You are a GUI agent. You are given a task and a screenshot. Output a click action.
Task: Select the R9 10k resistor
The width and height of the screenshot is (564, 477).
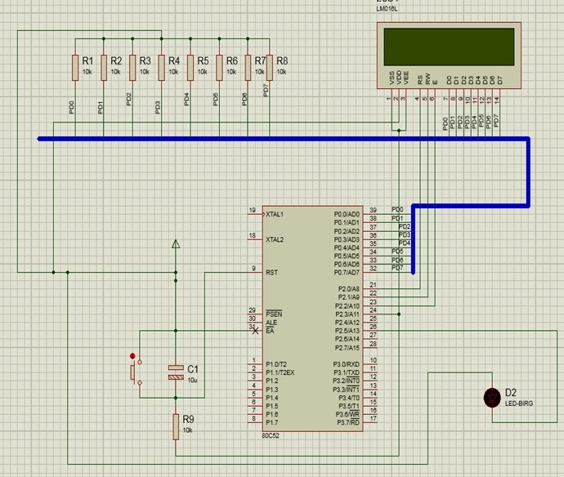[176, 426]
